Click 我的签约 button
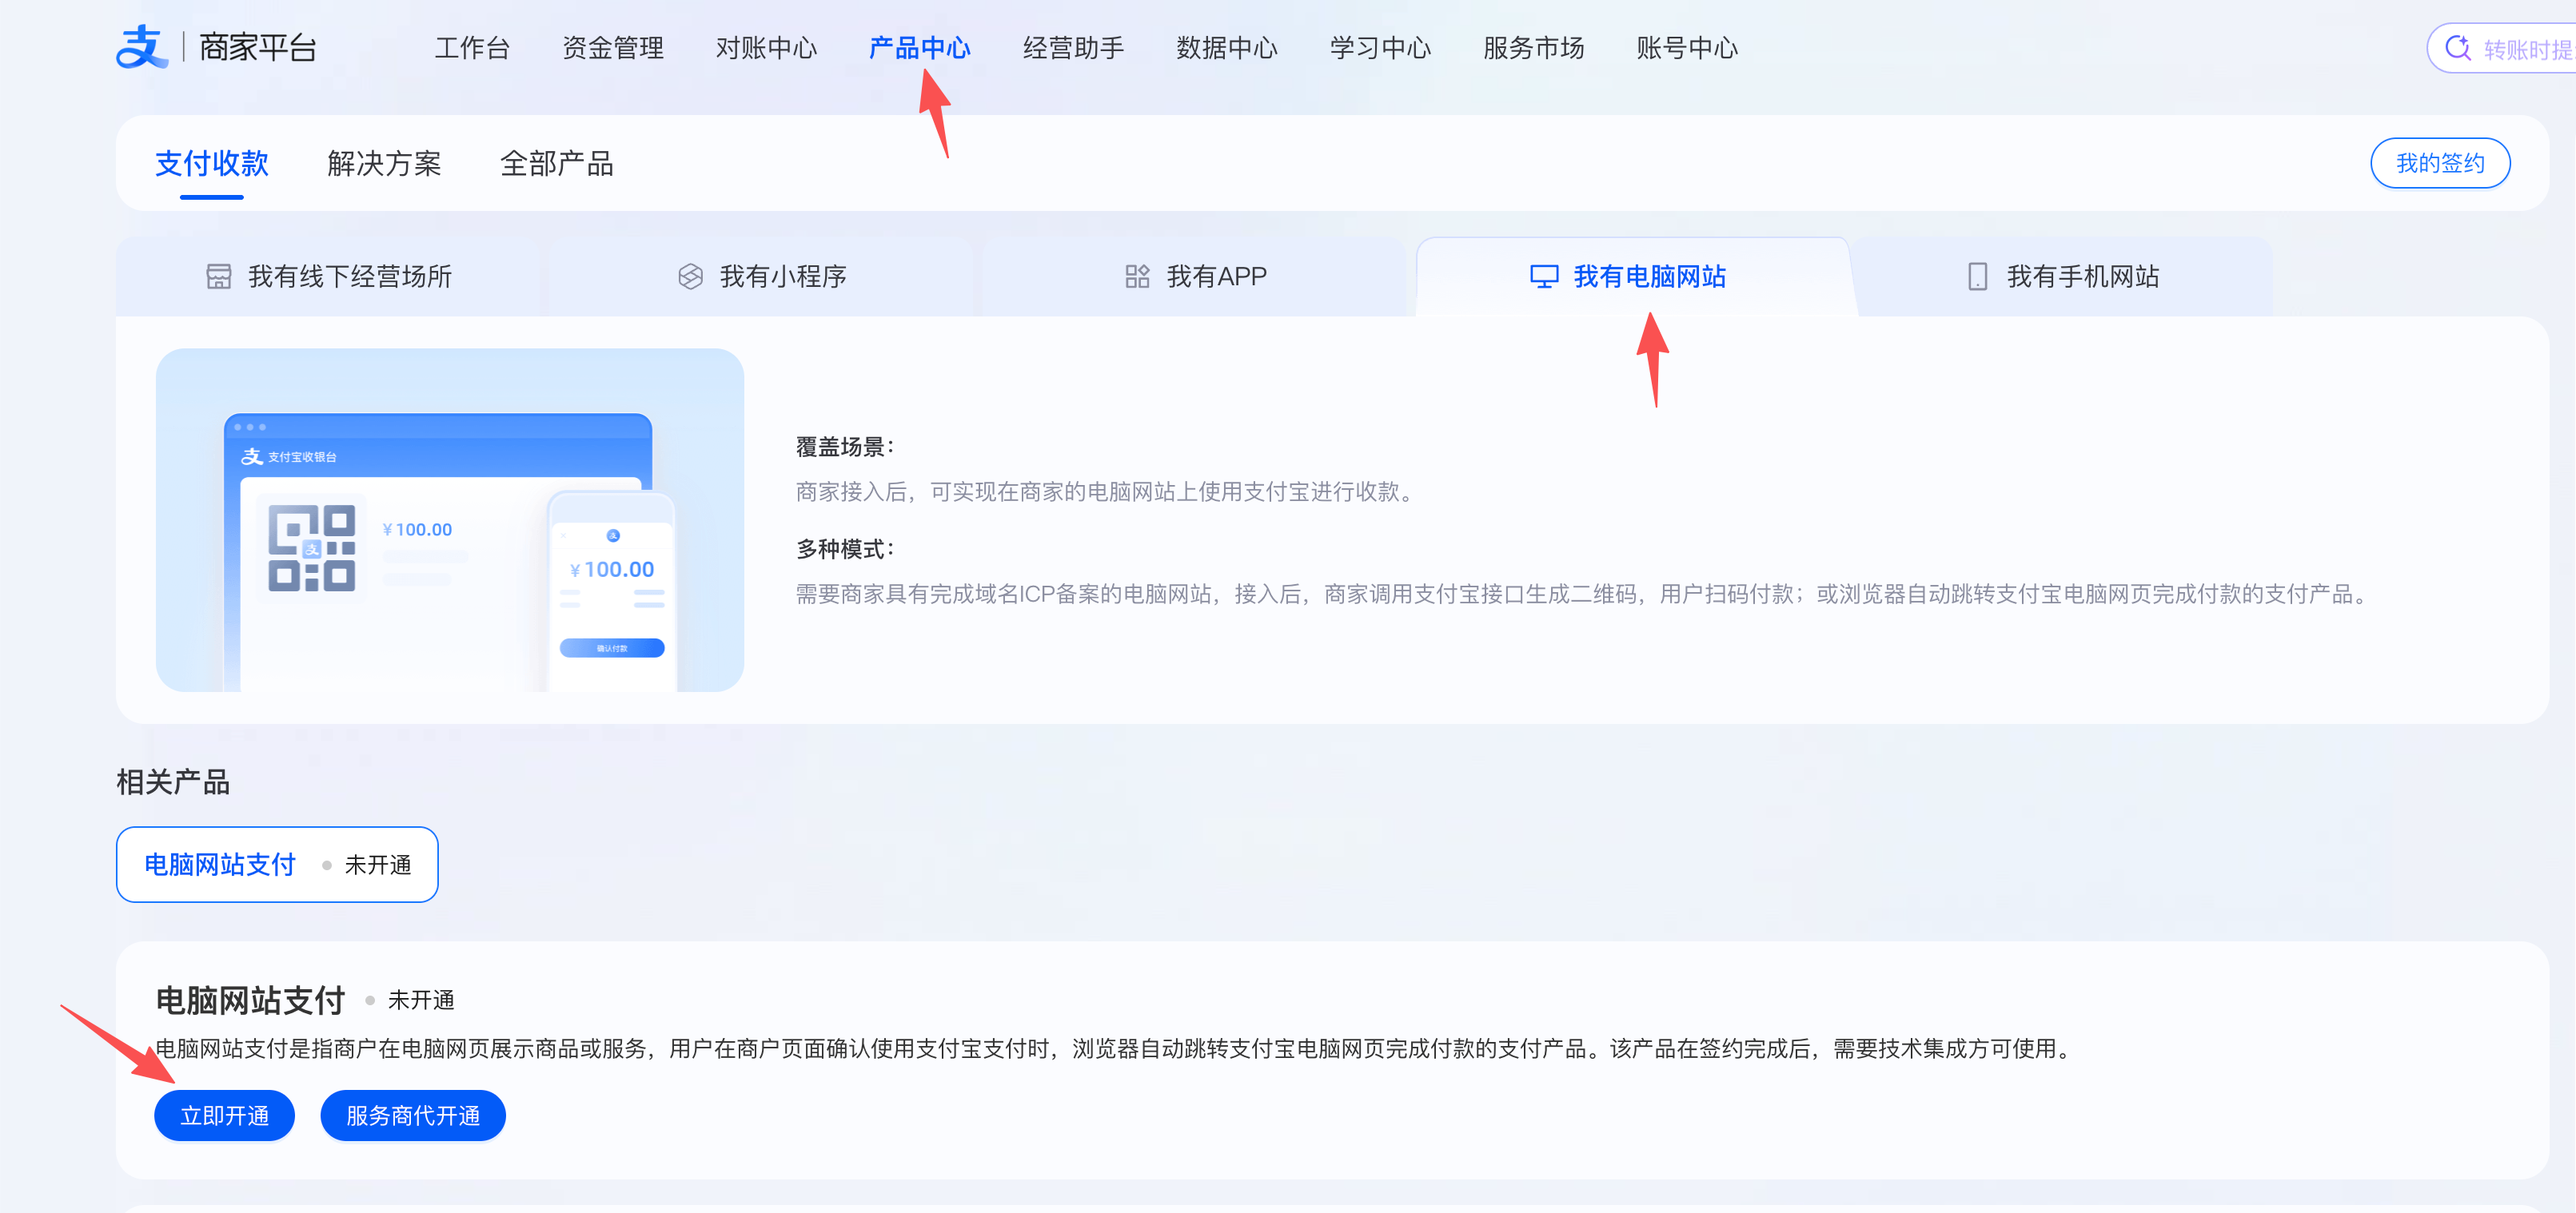 2440,163
